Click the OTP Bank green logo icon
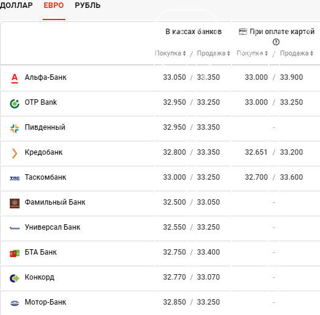 [15, 104]
